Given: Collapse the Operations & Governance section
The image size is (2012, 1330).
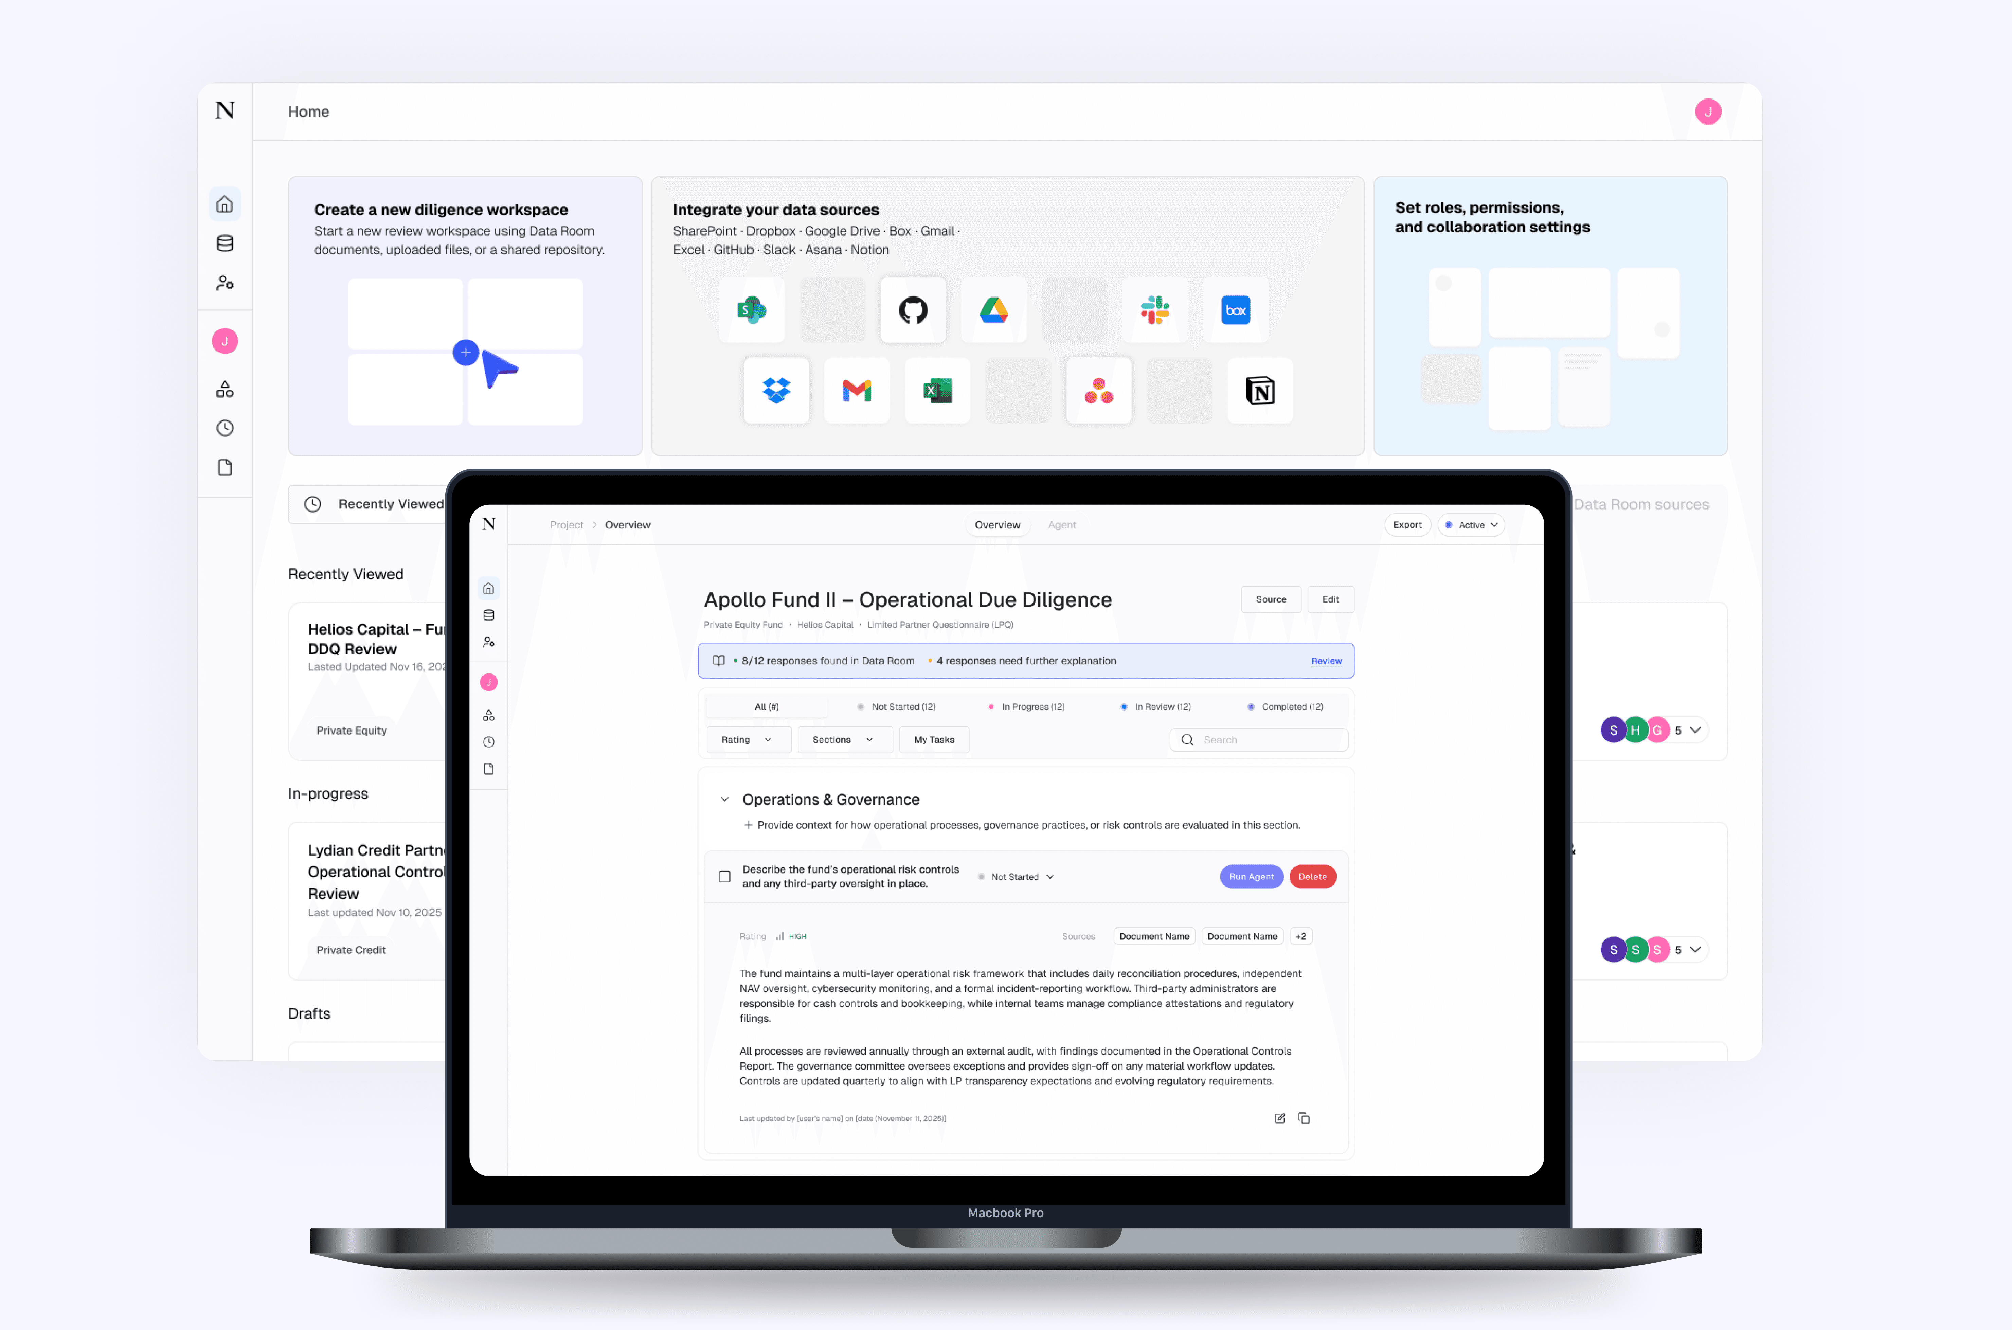Looking at the screenshot, I should pos(724,800).
